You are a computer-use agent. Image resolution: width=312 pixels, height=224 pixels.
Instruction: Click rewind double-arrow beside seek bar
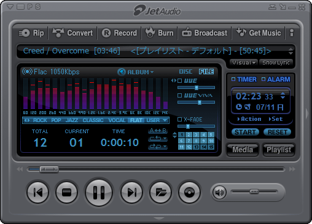click(20, 169)
